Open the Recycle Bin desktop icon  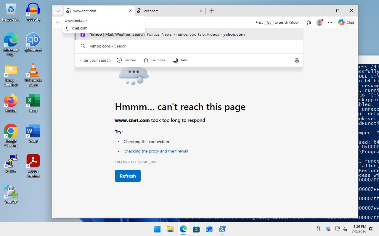(11, 12)
